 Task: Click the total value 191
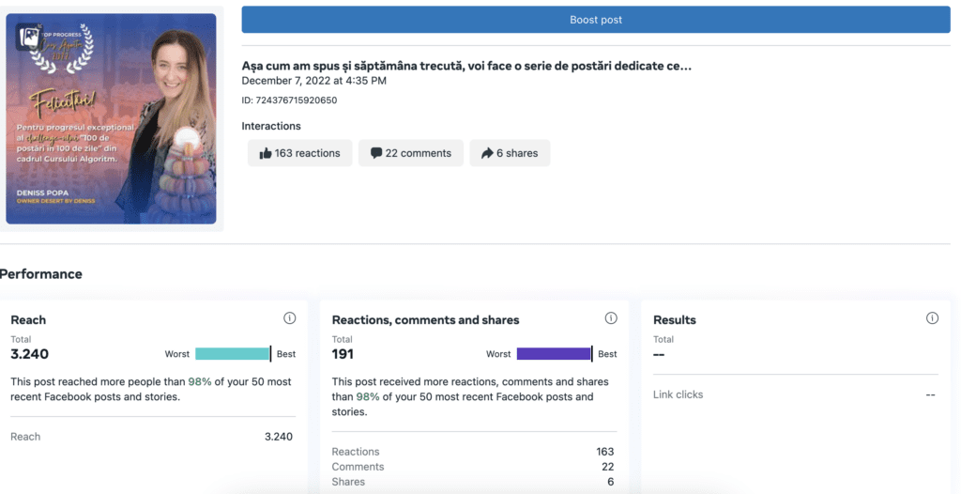pyautogui.click(x=343, y=354)
